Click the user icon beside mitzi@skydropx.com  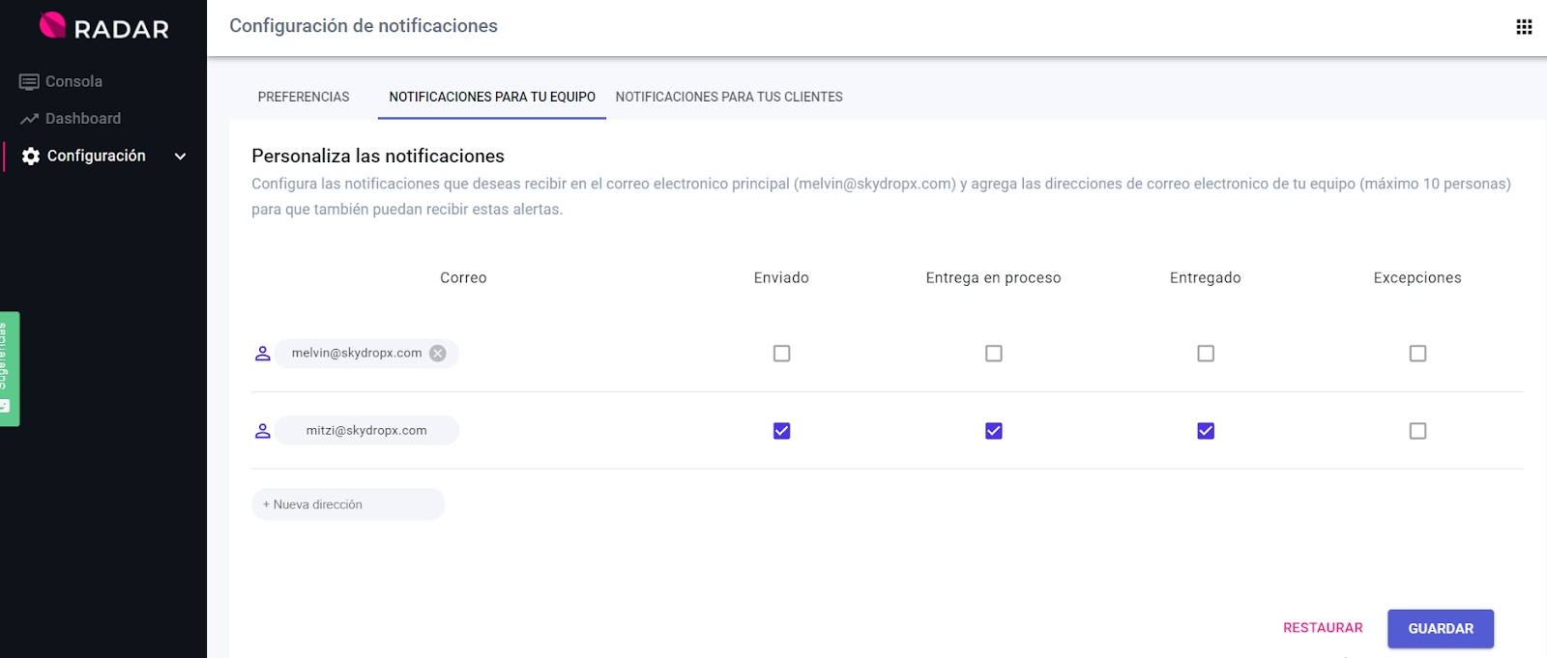262,431
